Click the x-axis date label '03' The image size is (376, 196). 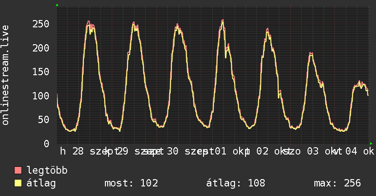point(313,151)
